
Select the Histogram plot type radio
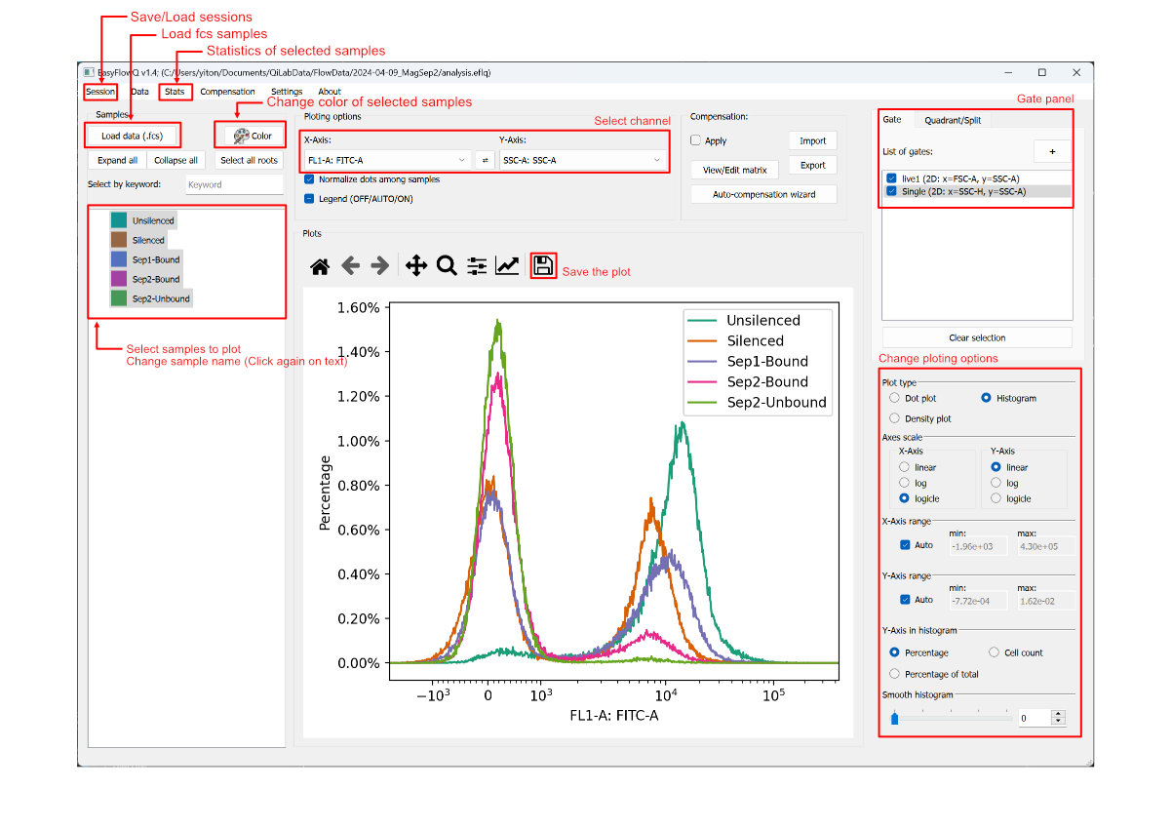tap(987, 398)
